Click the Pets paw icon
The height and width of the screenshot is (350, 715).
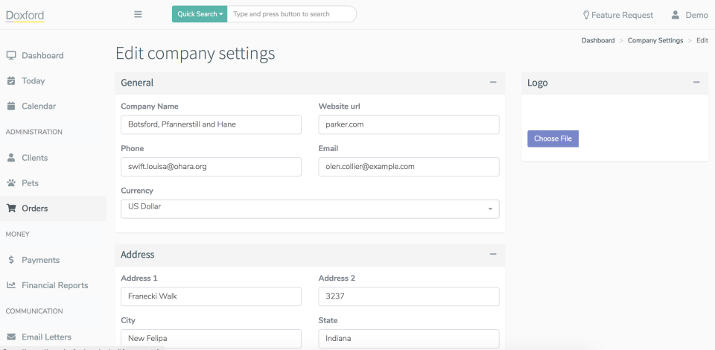point(11,183)
